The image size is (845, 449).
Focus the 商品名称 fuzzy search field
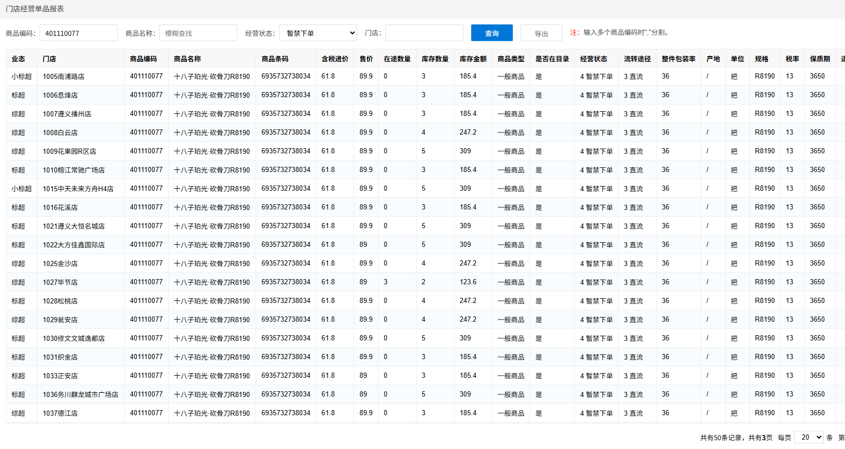click(x=198, y=33)
